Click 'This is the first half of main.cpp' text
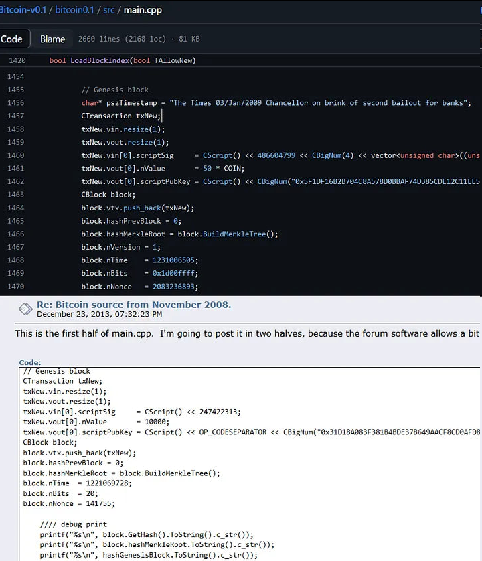The image size is (482, 561). pyautogui.click(x=84, y=333)
